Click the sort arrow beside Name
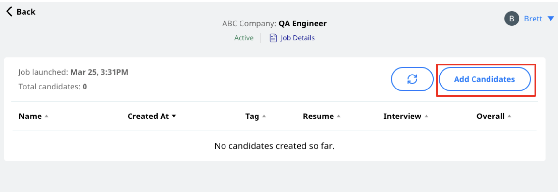Viewport: 558px width, 192px height. coord(46,116)
